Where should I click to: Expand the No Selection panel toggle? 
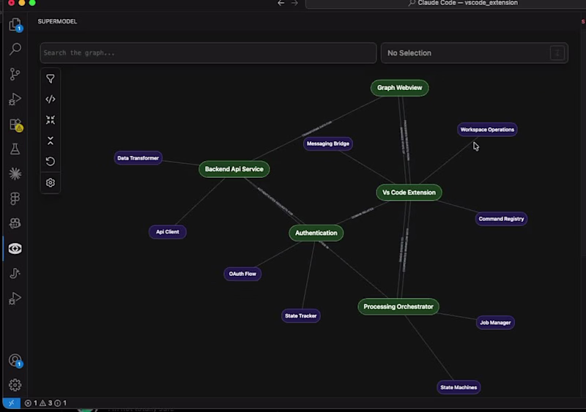click(x=557, y=53)
